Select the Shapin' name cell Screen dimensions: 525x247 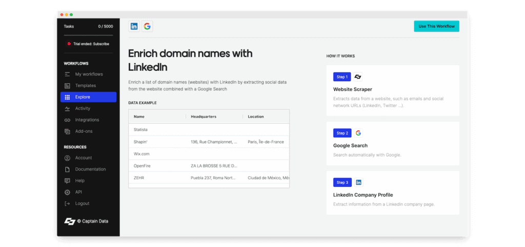[x=157, y=142]
